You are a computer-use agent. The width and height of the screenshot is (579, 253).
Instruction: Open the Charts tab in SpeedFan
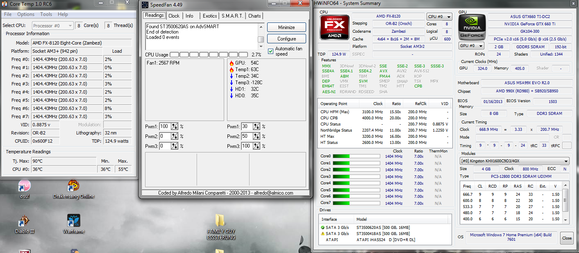click(254, 16)
